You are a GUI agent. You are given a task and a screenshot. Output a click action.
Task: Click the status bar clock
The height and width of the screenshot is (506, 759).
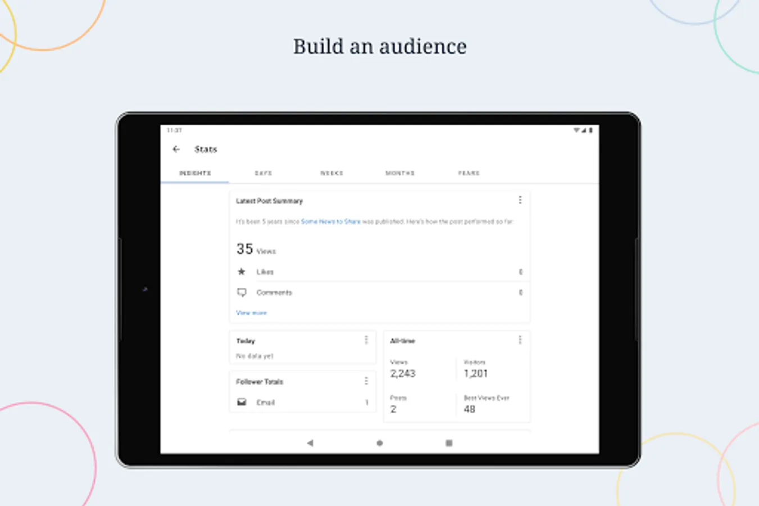pyautogui.click(x=174, y=130)
